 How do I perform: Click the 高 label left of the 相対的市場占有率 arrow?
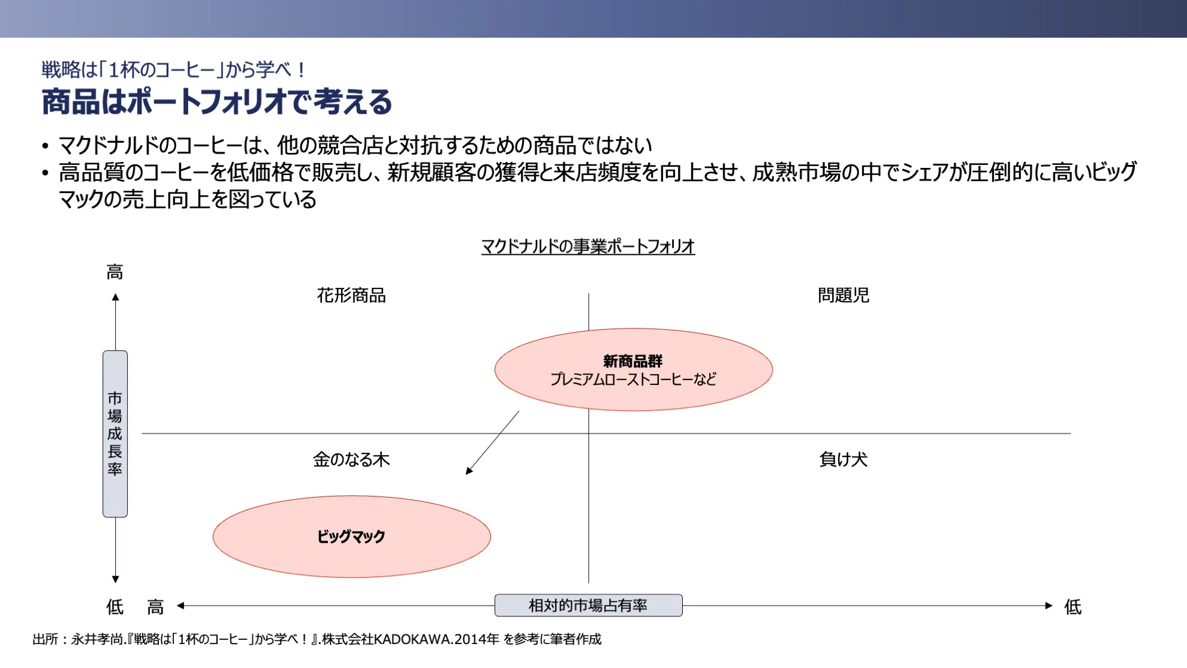156,607
